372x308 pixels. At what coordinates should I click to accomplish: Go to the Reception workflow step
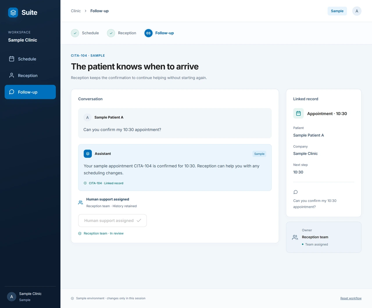pos(121,33)
